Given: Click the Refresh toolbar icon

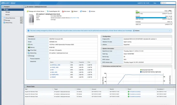Looking at the screenshot, I should [x=81, y=11].
